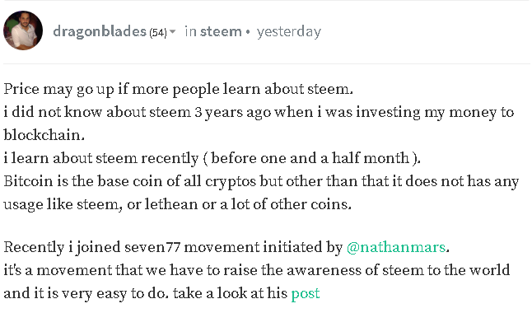532x327 pixels.
Task: Click the 'usage like steem' text line
Action: 177,204
